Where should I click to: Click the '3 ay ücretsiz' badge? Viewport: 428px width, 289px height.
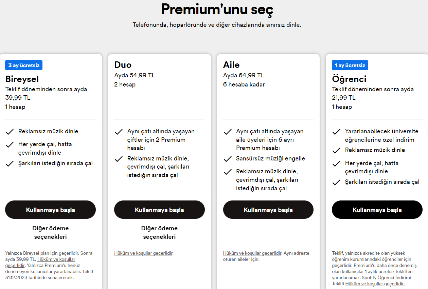24,65
